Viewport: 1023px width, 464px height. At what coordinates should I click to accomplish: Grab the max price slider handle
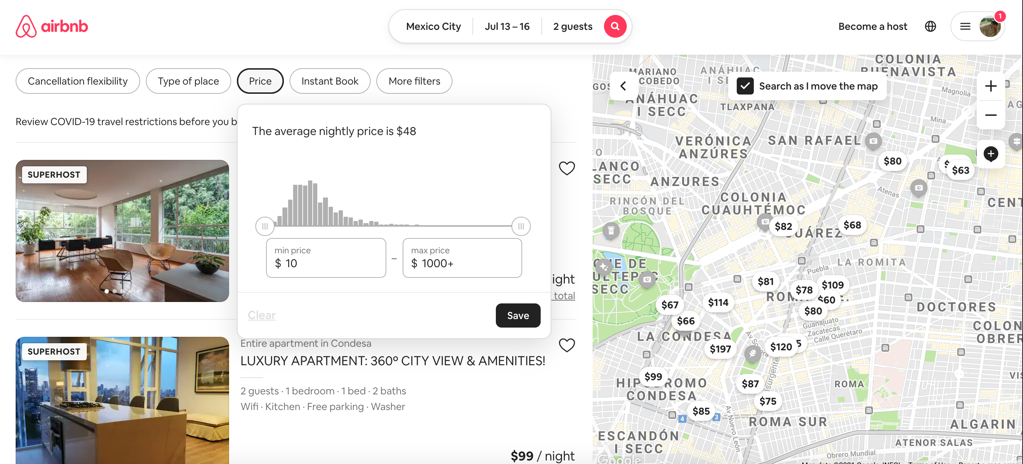pyautogui.click(x=521, y=226)
